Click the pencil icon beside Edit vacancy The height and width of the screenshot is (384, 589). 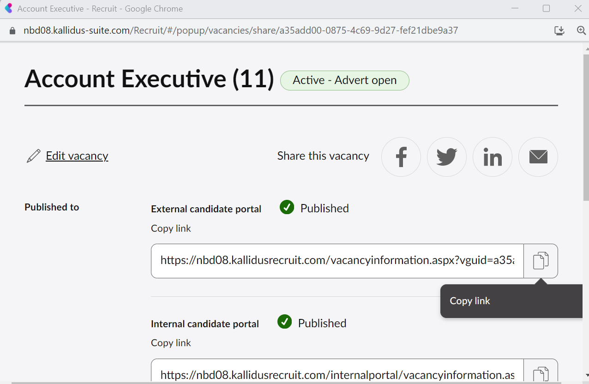(33, 156)
